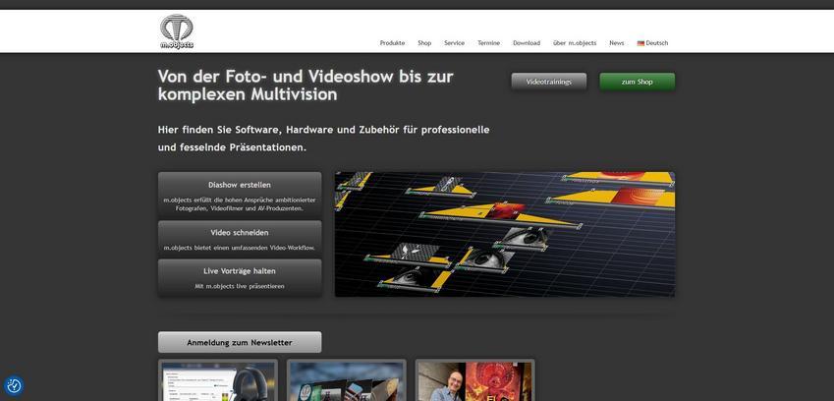Click the green zum Shop button
Image resolution: width=834 pixels, height=401 pixels.
[x=638, y=82]
